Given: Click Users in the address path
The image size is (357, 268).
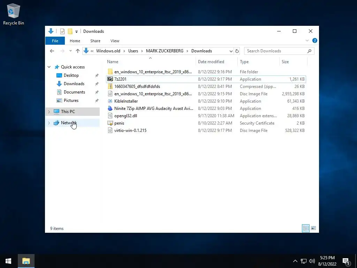Looking at the screenshot, I should click(x=133, y=51).
